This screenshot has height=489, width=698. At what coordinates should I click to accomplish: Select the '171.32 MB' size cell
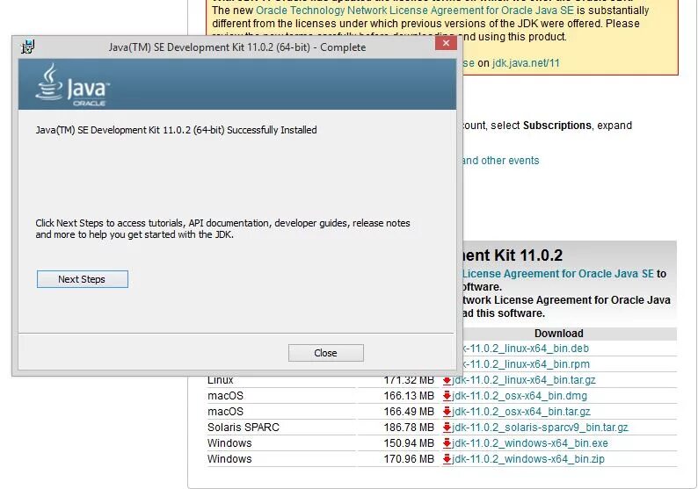pyautogui.click(x=409, y=380)
